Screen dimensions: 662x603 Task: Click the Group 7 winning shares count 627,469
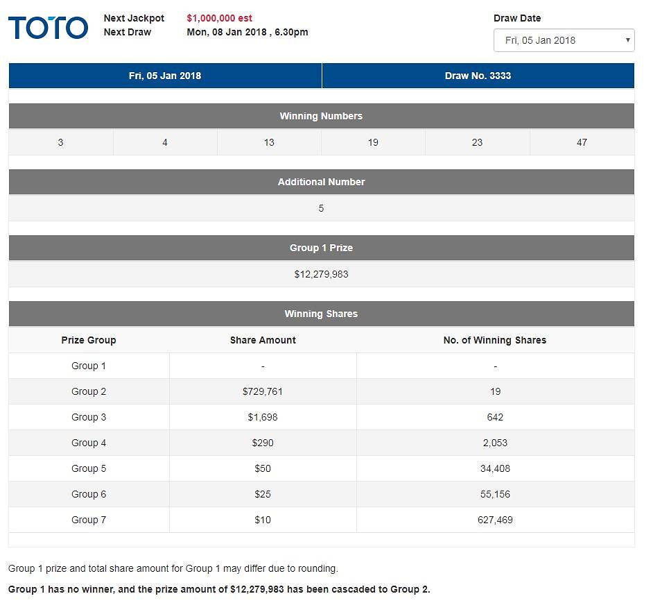(495, 520)
